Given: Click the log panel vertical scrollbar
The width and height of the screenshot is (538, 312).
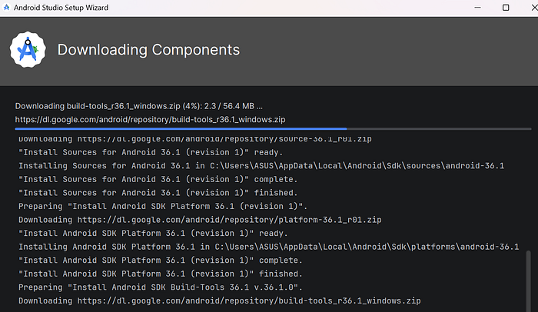Looking at the screenshot, I should (x=529, y=280).
